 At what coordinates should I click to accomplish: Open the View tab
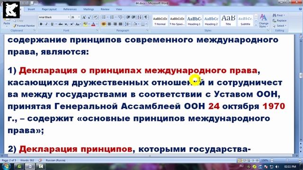coord(119,9)
